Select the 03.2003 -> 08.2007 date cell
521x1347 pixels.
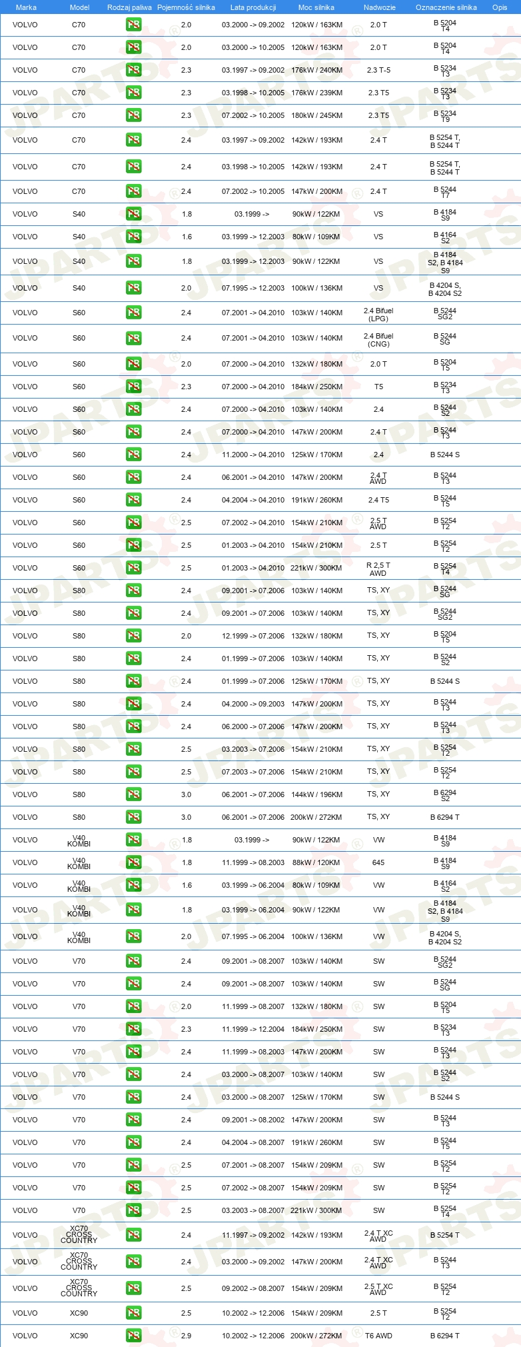coord(253,1210)
